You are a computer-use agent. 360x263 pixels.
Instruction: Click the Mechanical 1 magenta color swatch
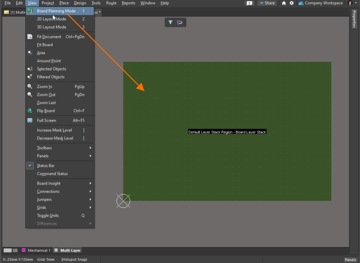click(x=24, y=250)
